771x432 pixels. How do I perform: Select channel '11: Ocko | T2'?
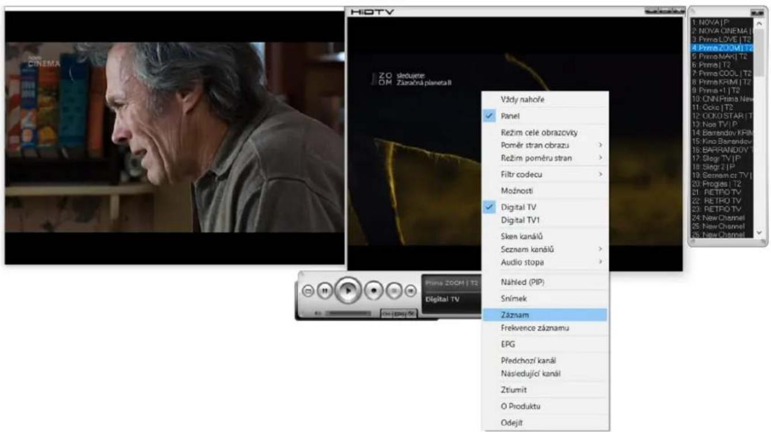(723, 107)
